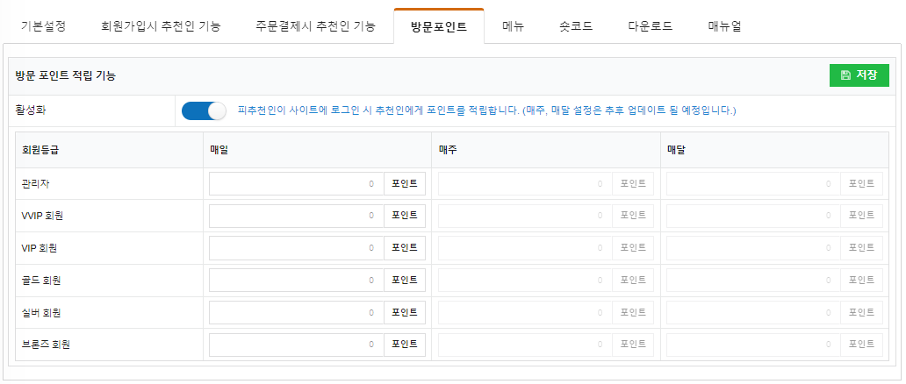Click 브론즈 회원 weekly points input field

pyautogui.click(x=525, y=345)
